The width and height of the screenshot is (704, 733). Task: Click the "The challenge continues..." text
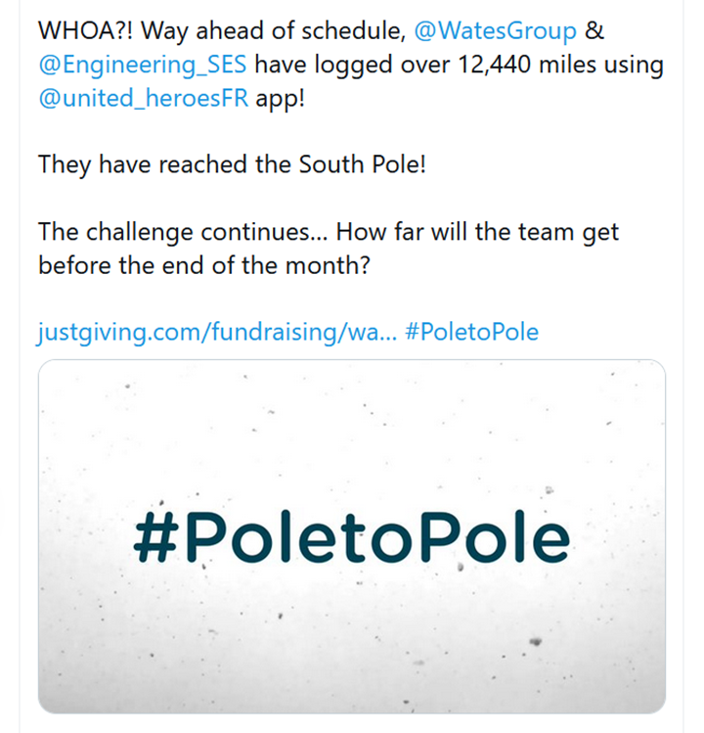click(x=160, y=233)
